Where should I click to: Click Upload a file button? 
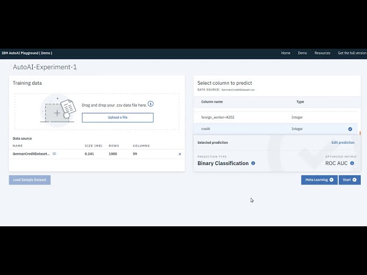[118, 117]
